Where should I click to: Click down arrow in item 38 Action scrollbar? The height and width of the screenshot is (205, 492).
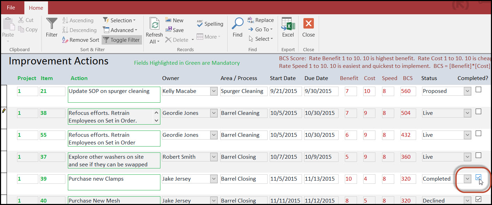pos(156,120)
